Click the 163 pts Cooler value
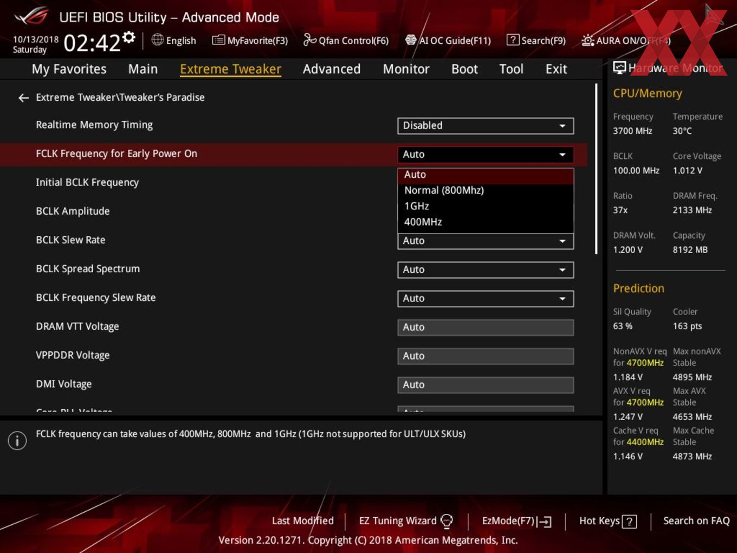Screen dimensions: 737x553 [687, 326]
